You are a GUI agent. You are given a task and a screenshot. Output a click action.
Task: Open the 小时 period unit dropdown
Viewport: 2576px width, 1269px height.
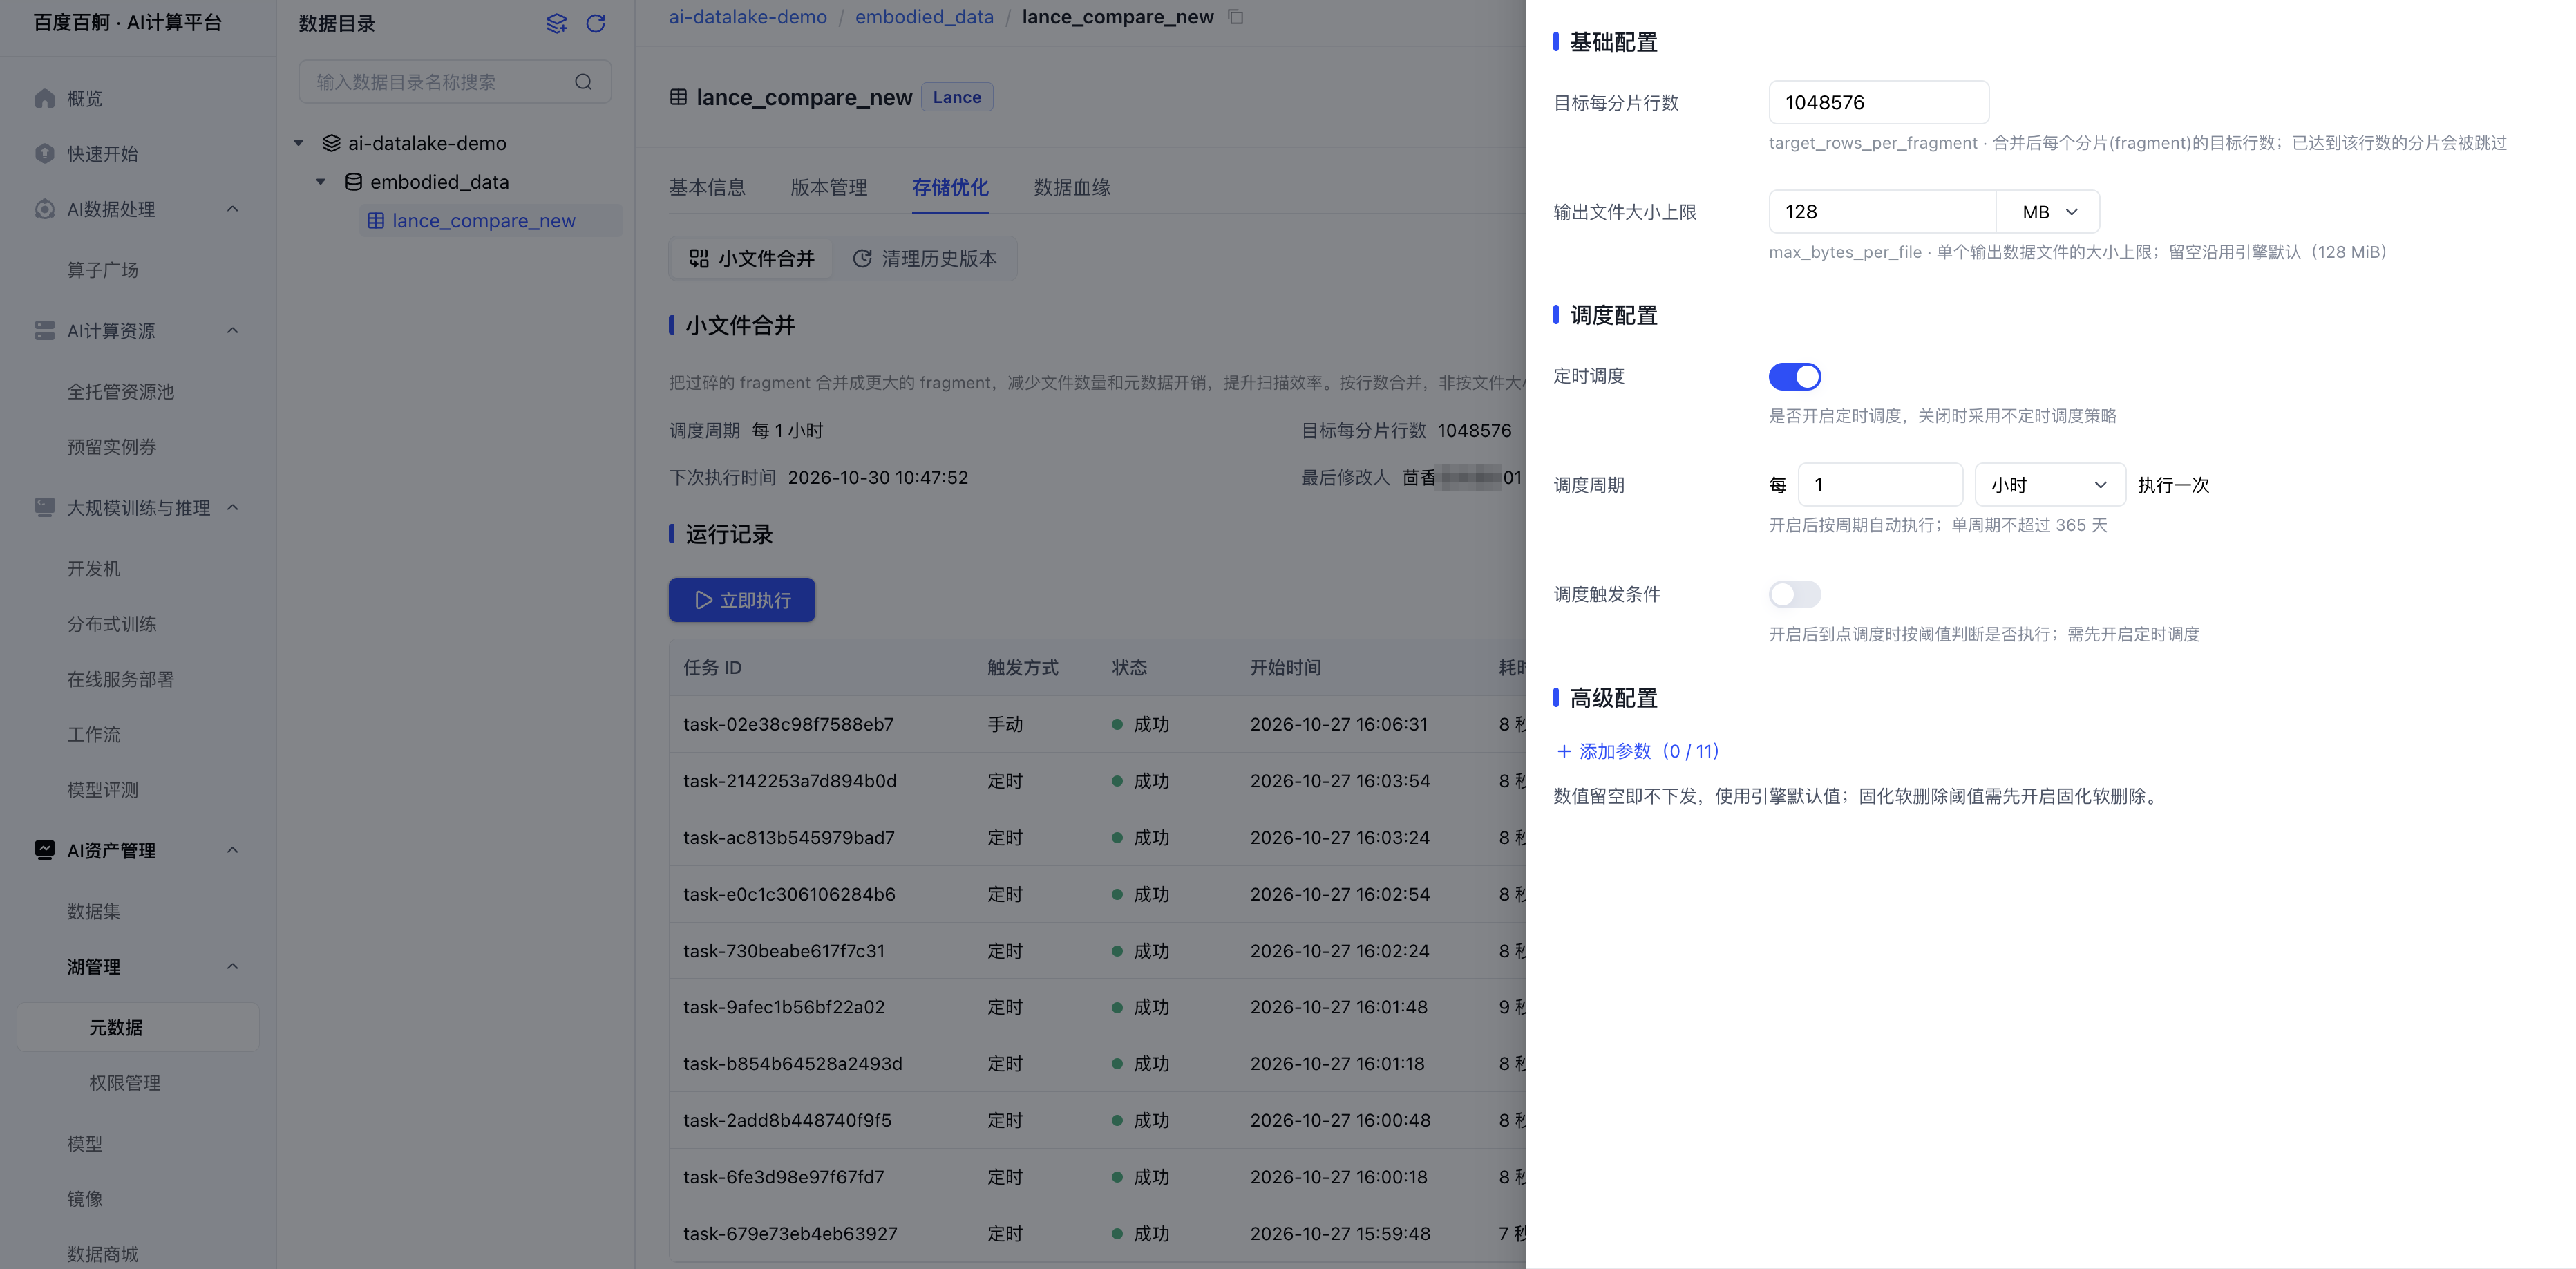(x=2049, y=485)
